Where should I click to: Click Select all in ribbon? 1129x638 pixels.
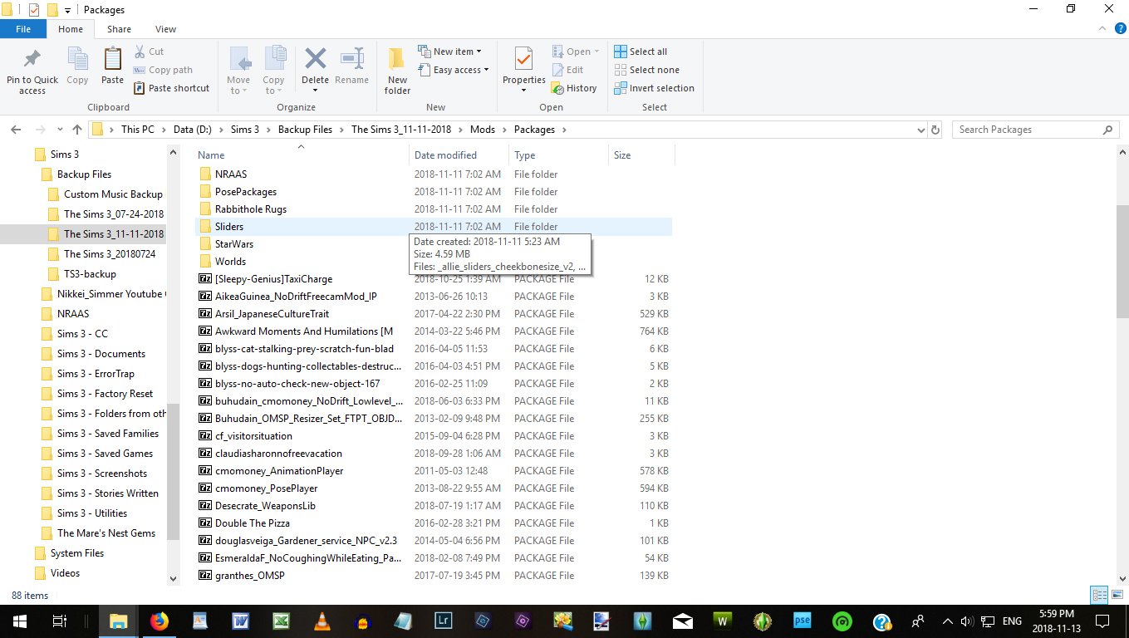(x=641, y=52)
